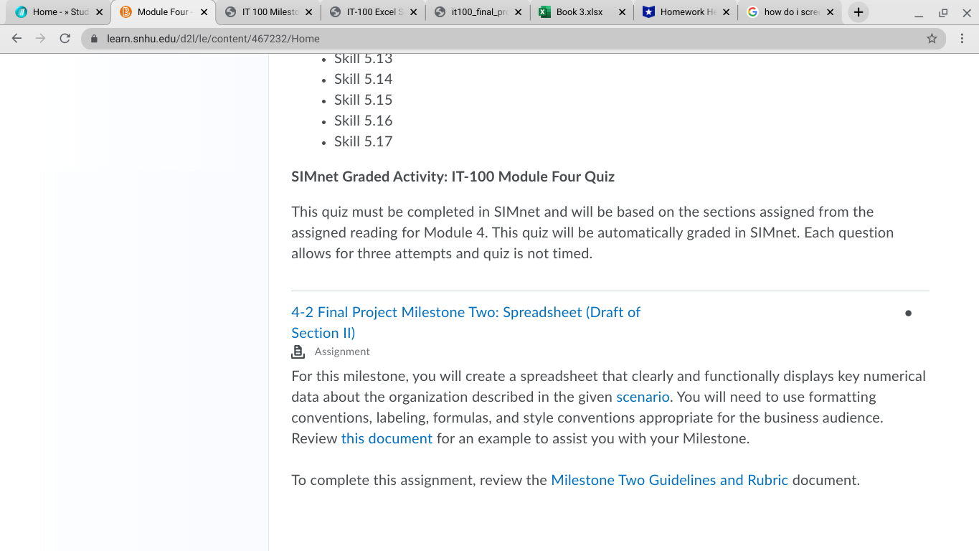Switch to the Book 3.xlsx tab
The image size is (979, 551).
point(582,12)
